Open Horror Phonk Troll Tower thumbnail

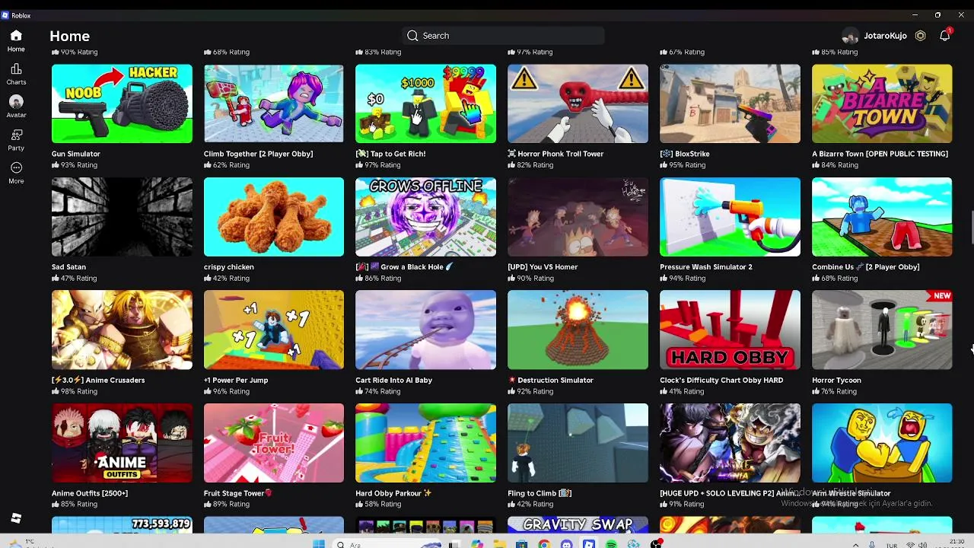click(x=578, y=104)
